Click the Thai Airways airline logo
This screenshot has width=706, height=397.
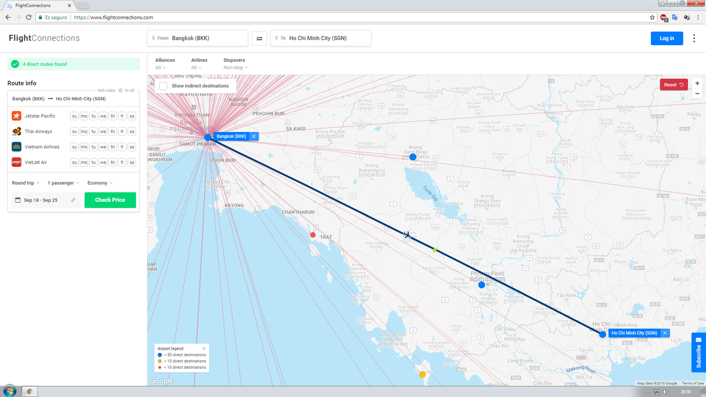(17, 131)
